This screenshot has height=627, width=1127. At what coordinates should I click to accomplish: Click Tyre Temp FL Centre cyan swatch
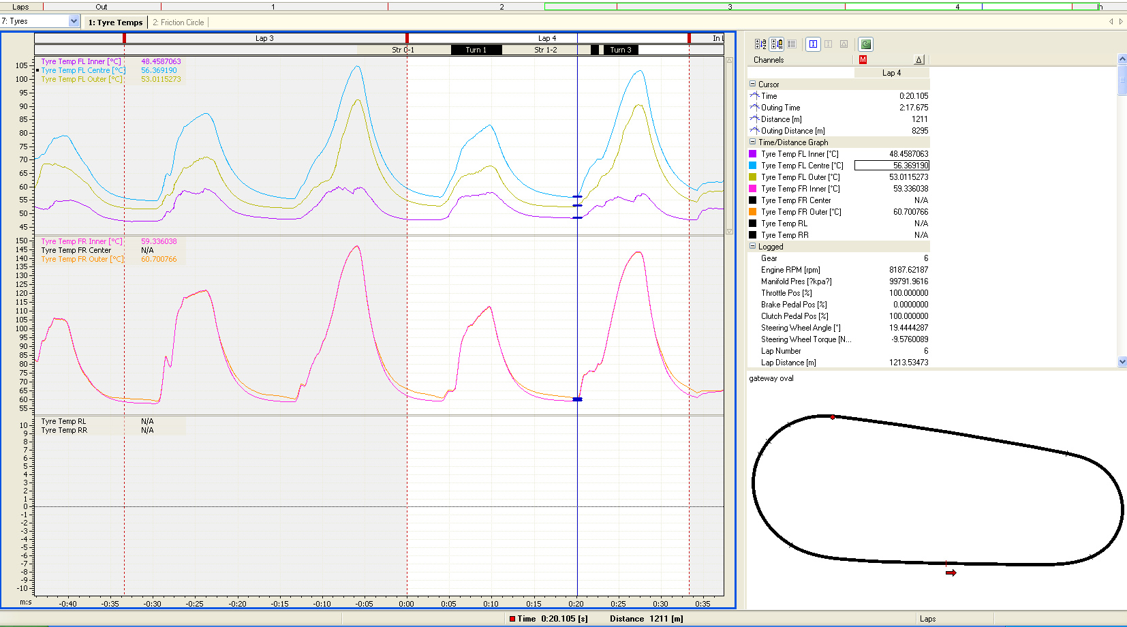[753, 166]
